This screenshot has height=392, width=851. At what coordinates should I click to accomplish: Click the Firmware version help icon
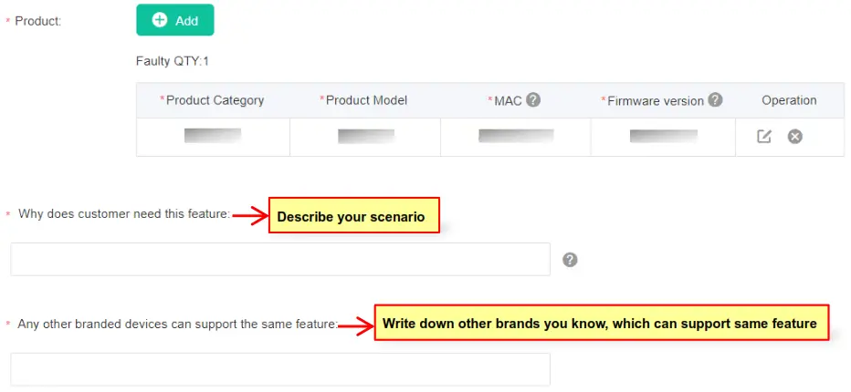(x=716, y=100)
